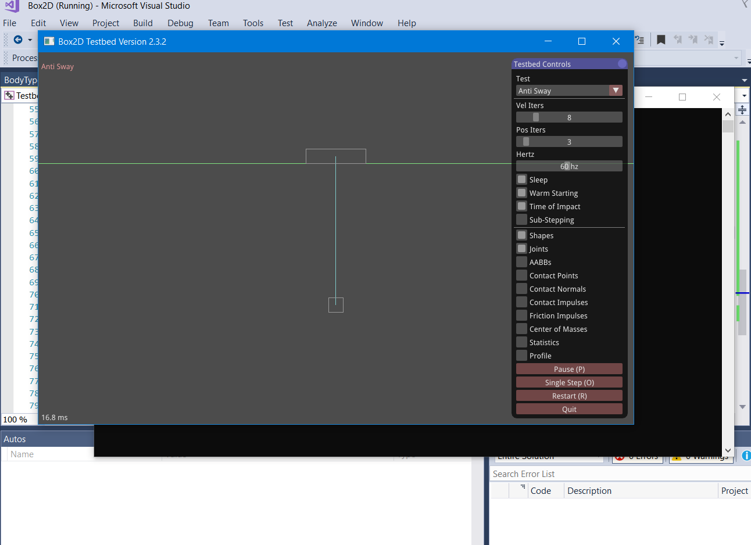Open the toolbar overflow dropdown
The height and width of the screenshot is (545, 751).
coord(722,40)
